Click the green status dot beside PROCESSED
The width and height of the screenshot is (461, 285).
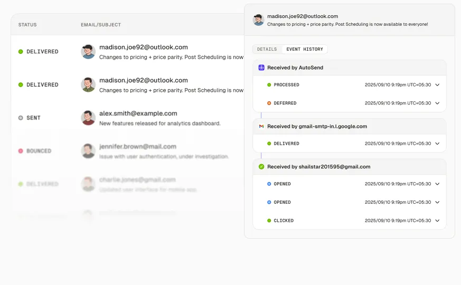[x=269, y=85]
